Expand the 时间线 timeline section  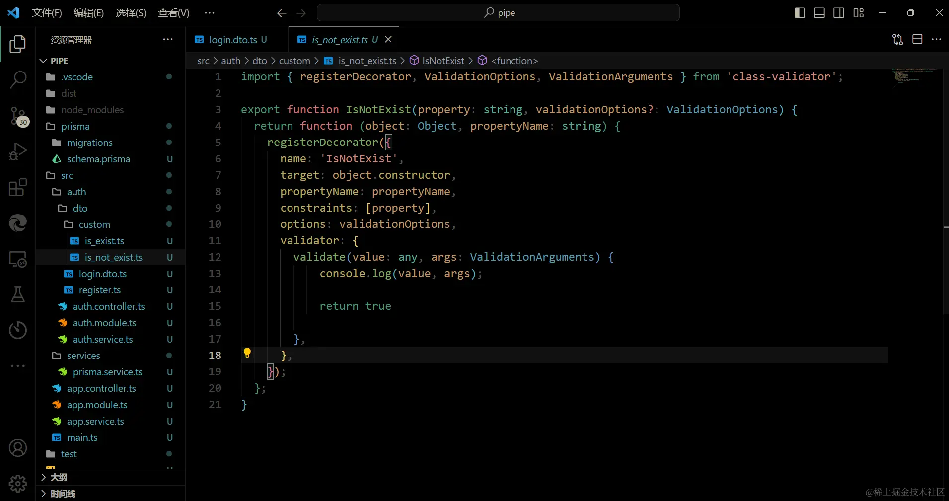[110, 494]
